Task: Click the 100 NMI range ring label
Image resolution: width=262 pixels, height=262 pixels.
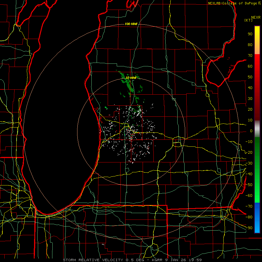Action: 131,24
